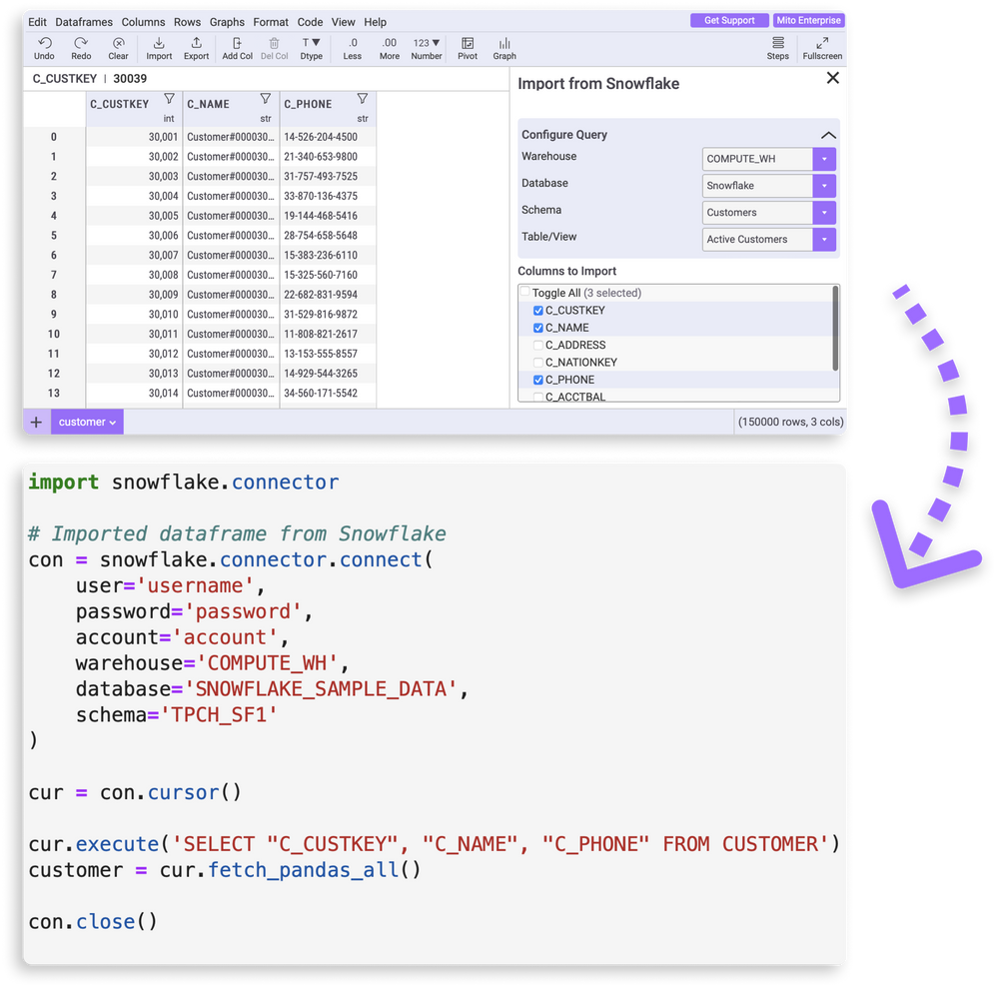Click the Redo toolbar icon
The width and height of the screenshot is (999, 988).
coord(81,48)
